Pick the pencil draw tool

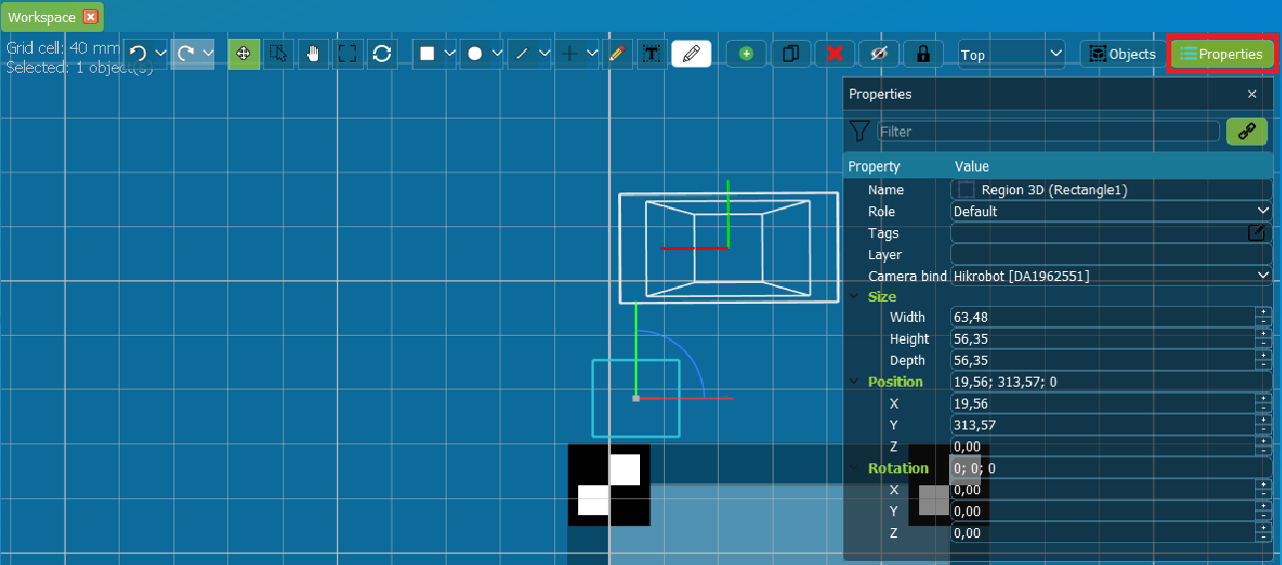(x=618, y=54)
